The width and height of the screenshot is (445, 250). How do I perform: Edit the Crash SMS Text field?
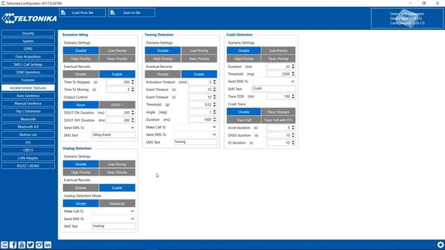tap(273, 88)
